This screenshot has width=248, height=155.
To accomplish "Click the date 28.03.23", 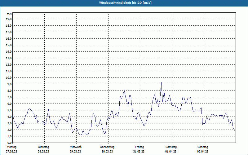I will point(43,152).
